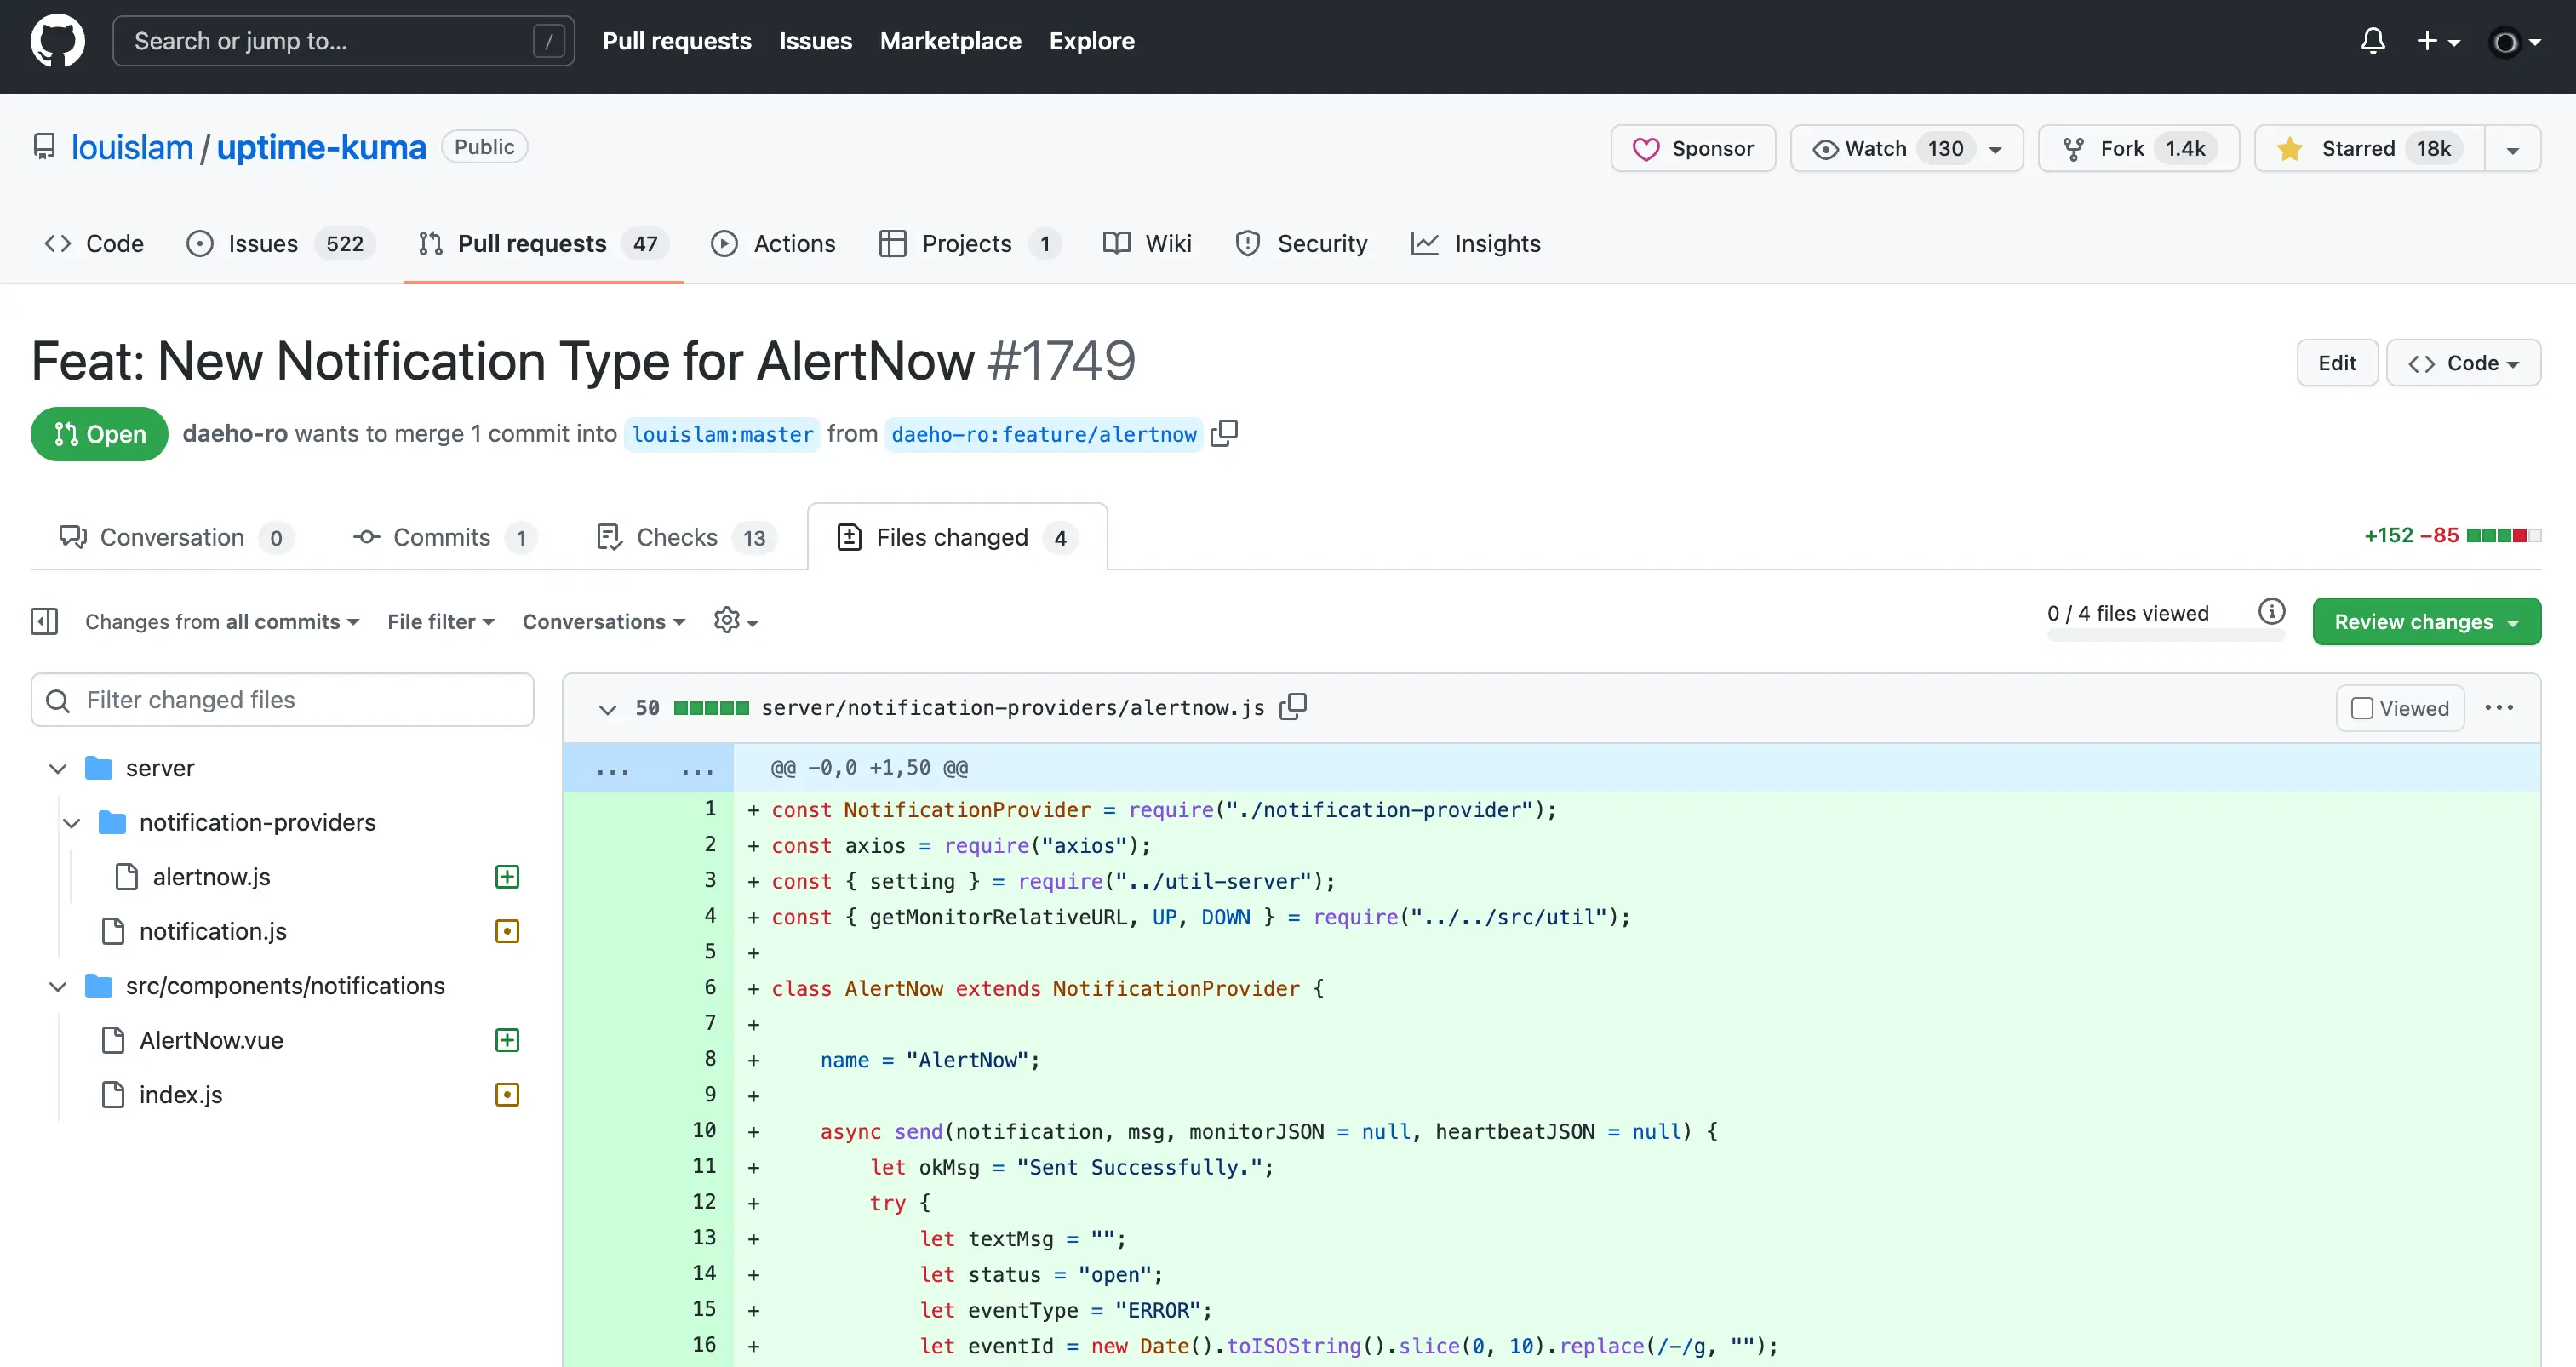
Task: Open the notifications bell icon
Action: pyautogui.click(x=2372, y=41)
